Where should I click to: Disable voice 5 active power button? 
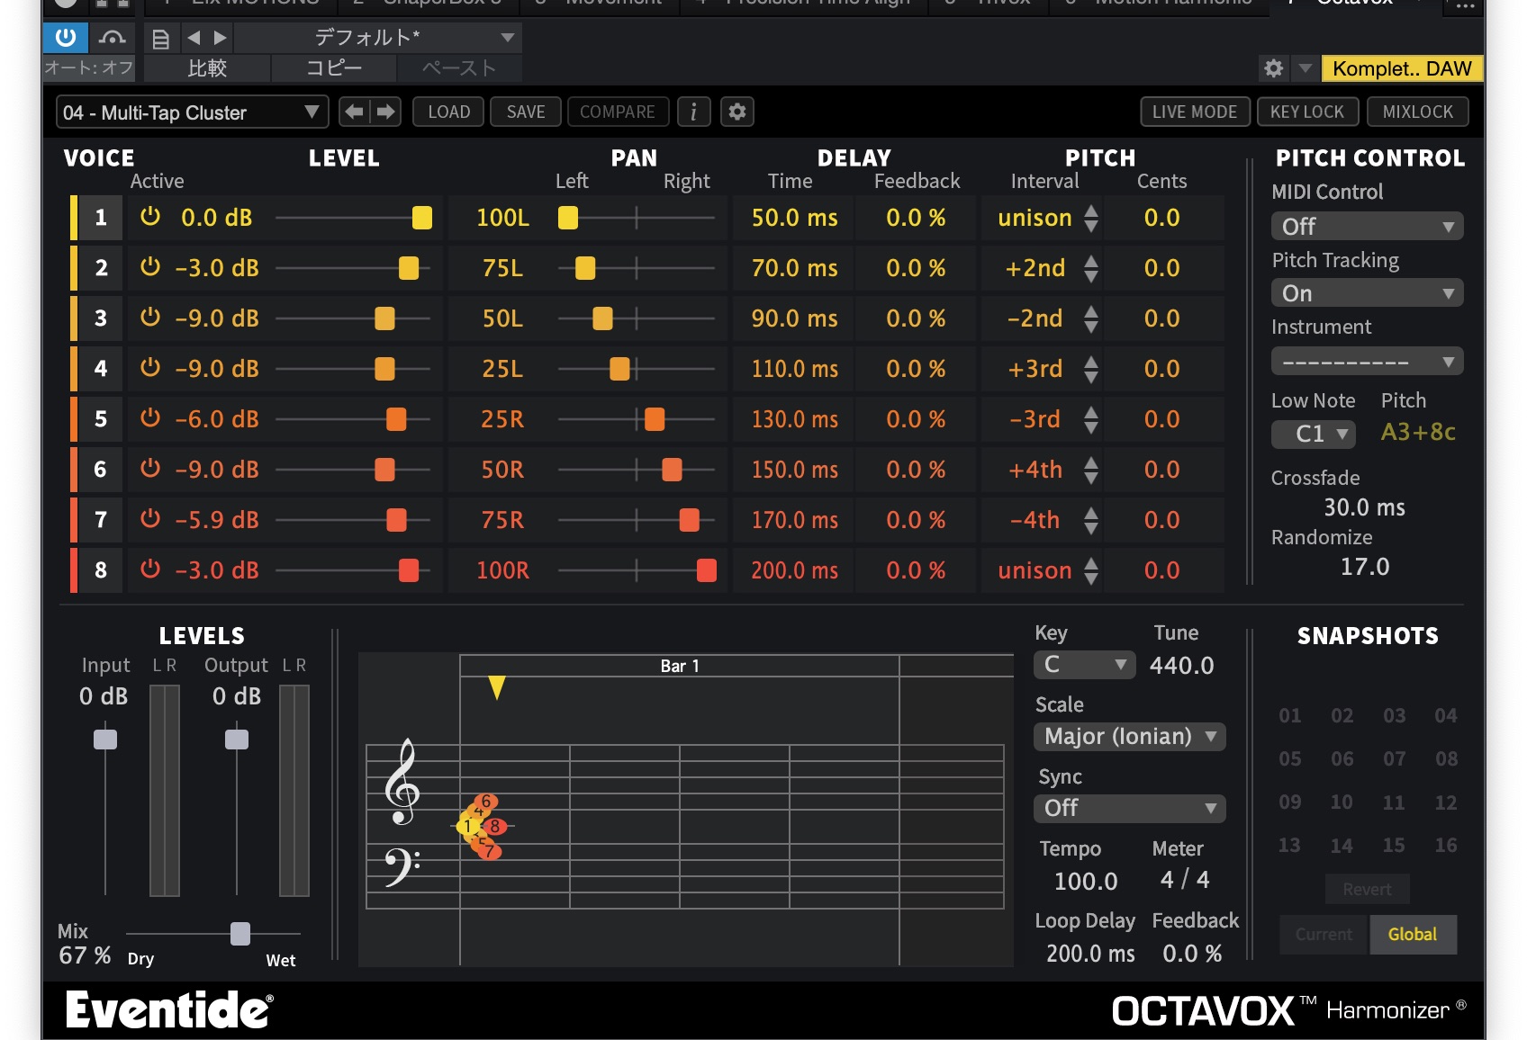(x=150, y=418)
